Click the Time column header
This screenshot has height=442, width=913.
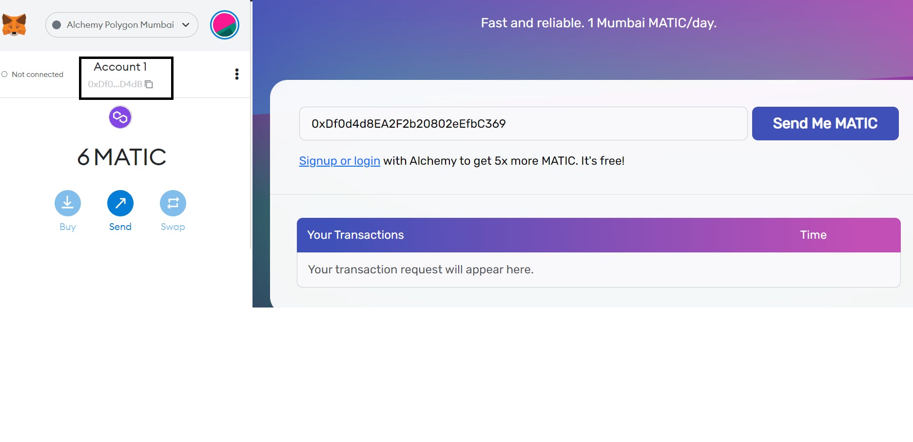(x=813, y=235)
